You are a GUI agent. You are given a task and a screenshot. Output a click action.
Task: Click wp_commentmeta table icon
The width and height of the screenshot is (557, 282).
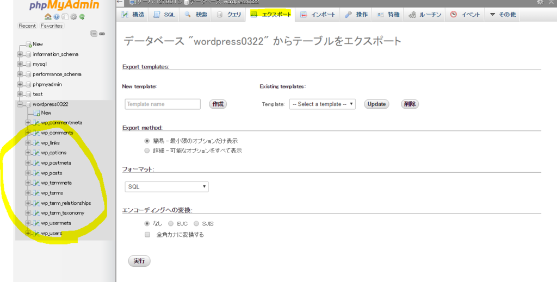click(x=36, y=123)
